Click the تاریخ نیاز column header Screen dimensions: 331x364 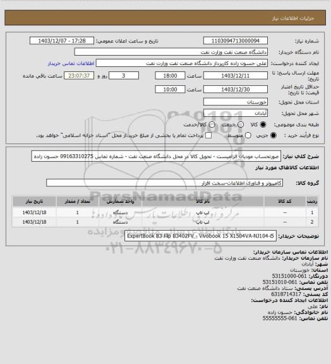[x=34, y=202]
